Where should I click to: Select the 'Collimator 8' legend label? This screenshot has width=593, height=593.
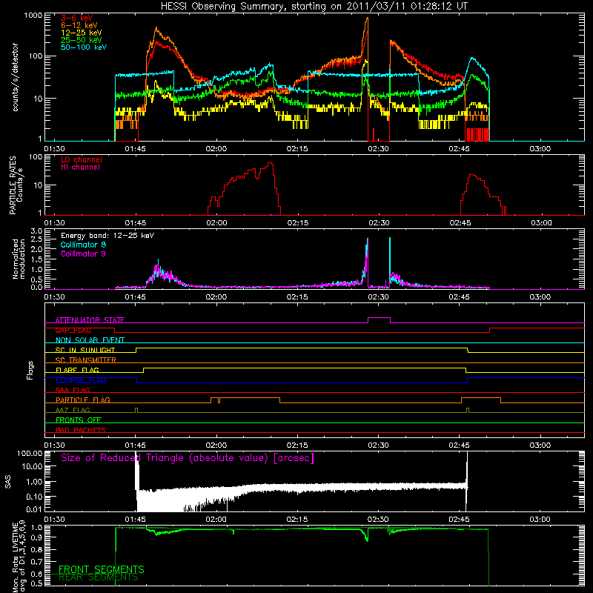[83, 245]
